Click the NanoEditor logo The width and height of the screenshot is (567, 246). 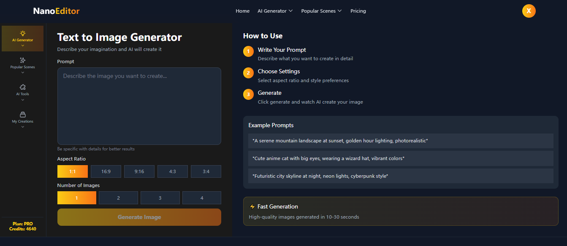point(56,11)
